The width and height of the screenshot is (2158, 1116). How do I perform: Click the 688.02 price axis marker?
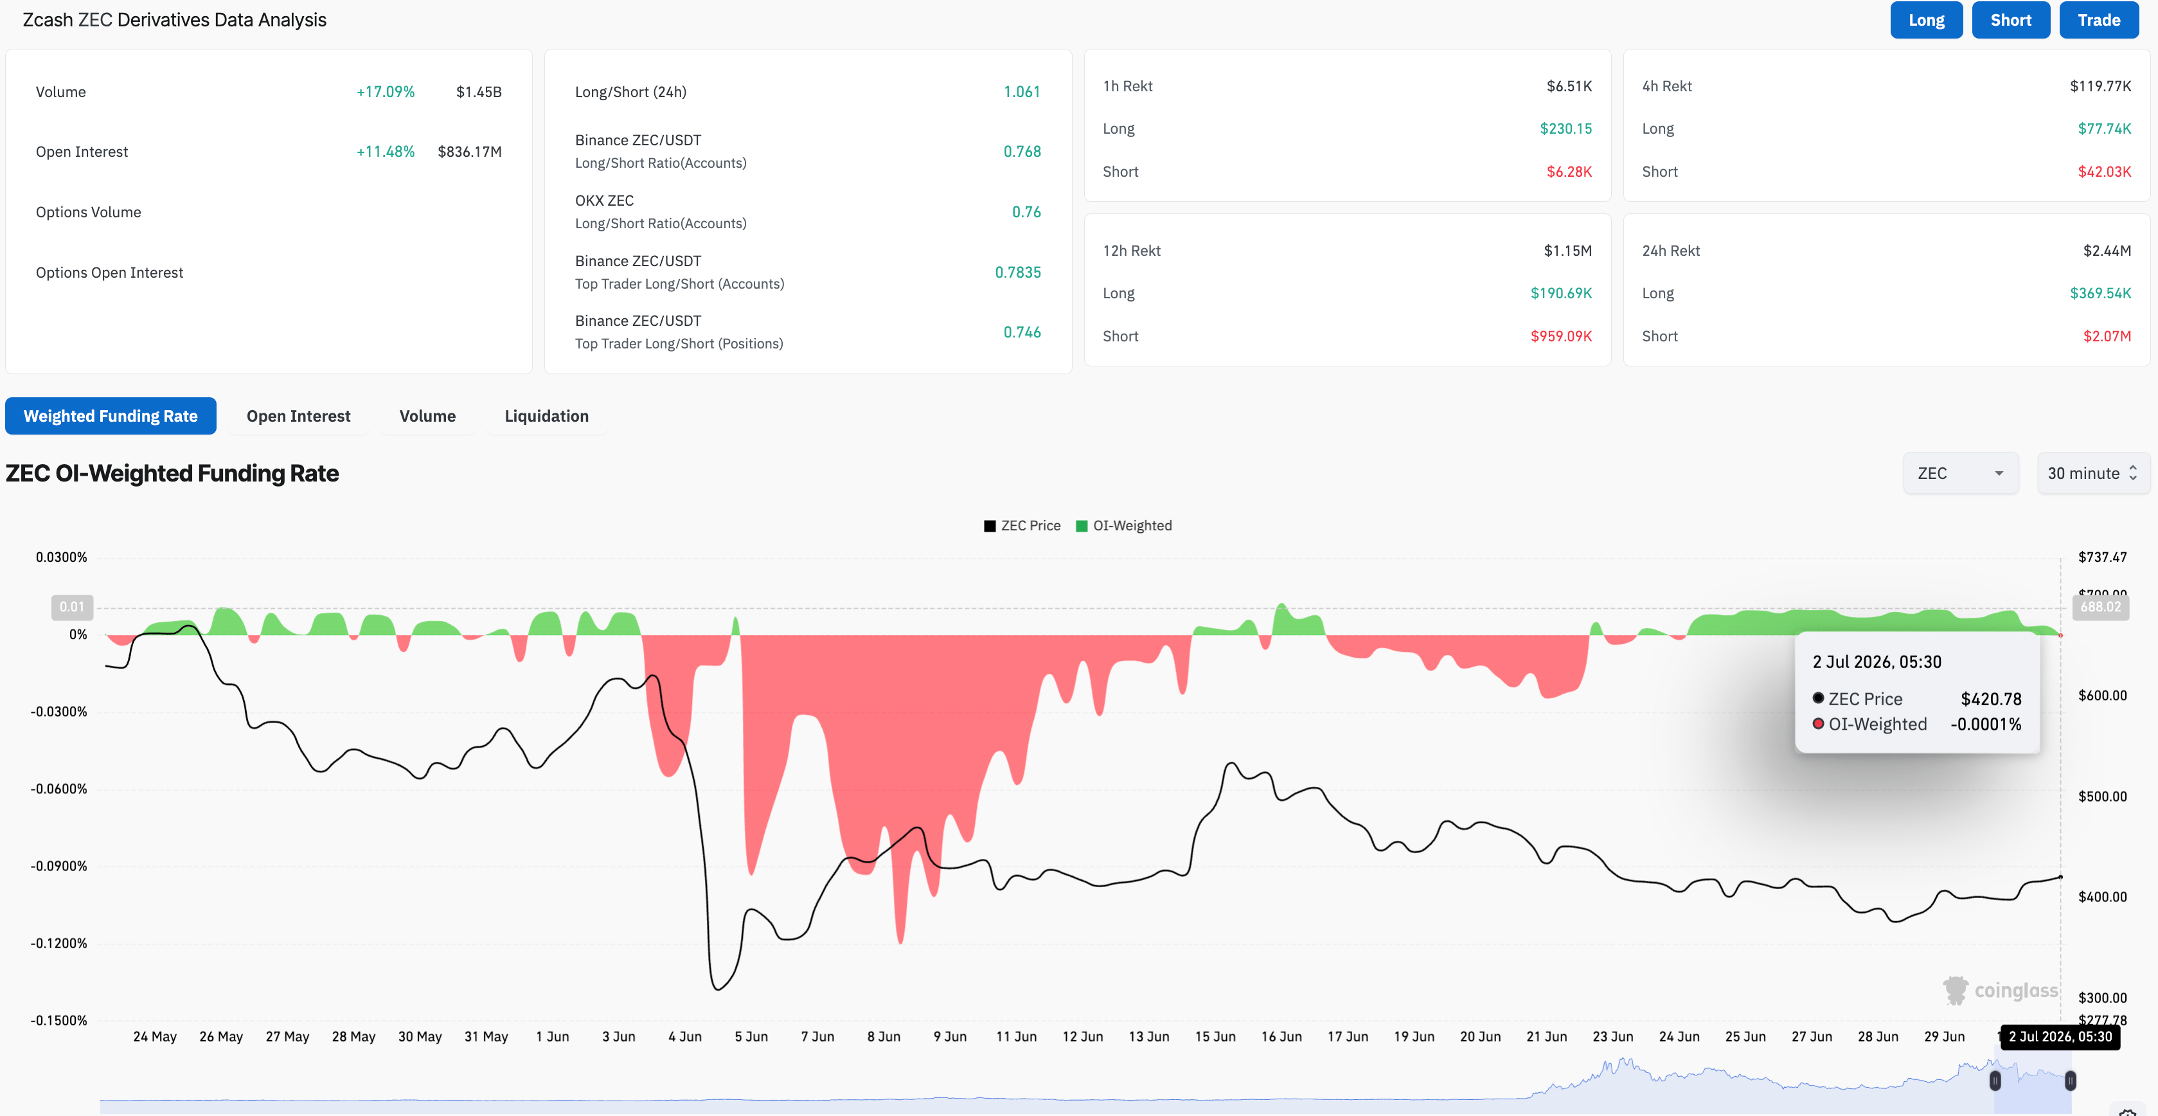point(2100,607)
